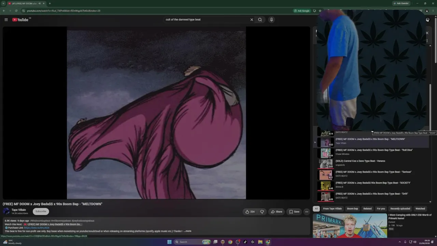437x246 pixels.
Task: Go to the YouTube home logo
Action: coord(20,19)
